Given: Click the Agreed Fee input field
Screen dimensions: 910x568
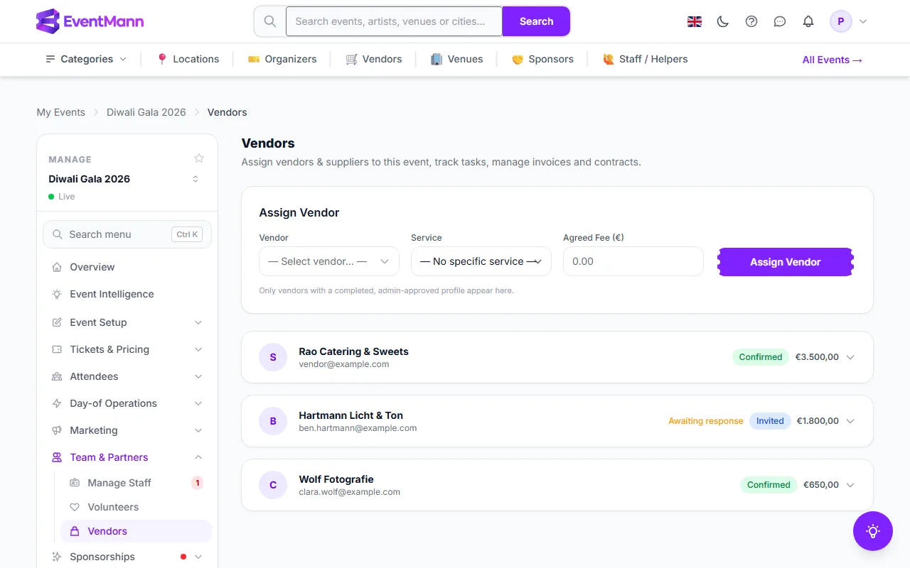Looking at the screenshot, I should pyautogui.click(x=633, y=261).
